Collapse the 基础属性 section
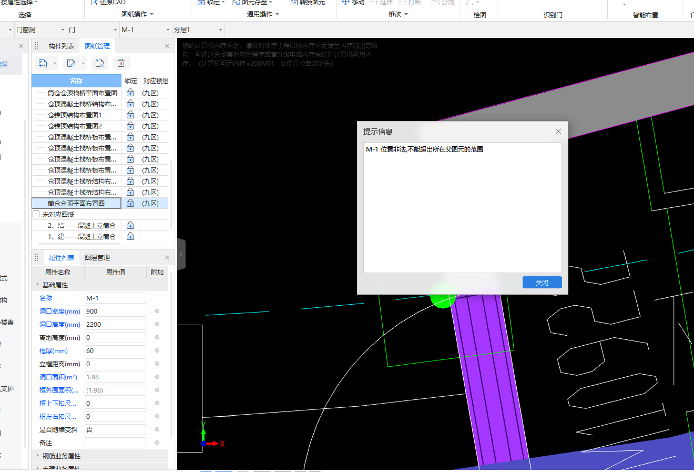 tap(37, 285)
